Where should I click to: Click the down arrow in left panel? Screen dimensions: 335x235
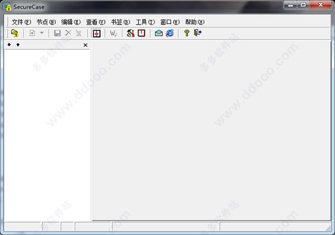9,45
